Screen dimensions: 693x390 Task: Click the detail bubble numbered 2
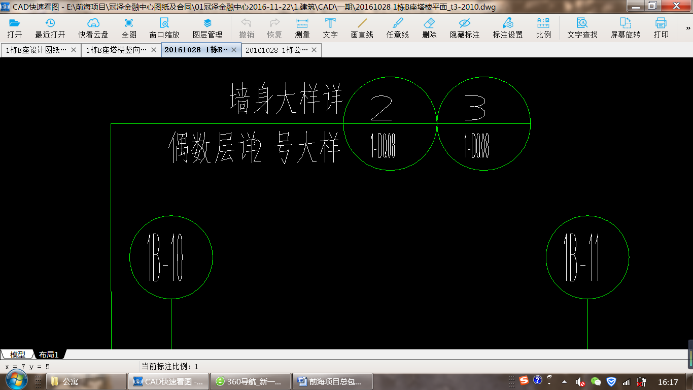(390, 123)
